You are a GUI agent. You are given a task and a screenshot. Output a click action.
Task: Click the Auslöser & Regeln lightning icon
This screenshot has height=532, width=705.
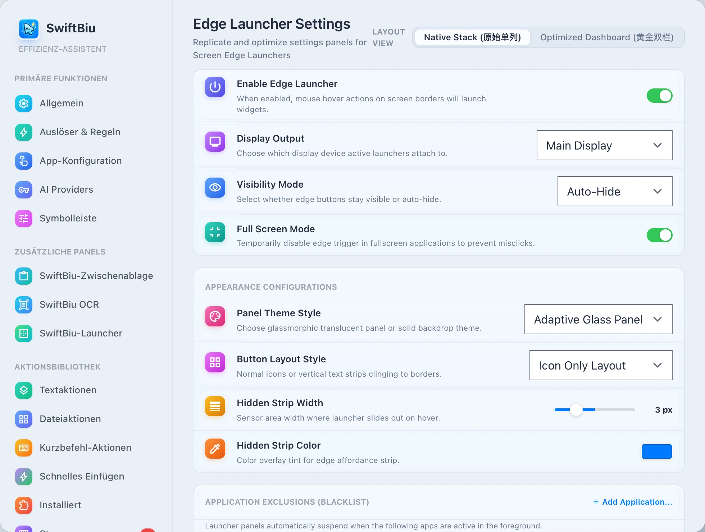click(24, 132)
